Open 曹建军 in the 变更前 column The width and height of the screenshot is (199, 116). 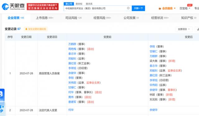(72, 102)
